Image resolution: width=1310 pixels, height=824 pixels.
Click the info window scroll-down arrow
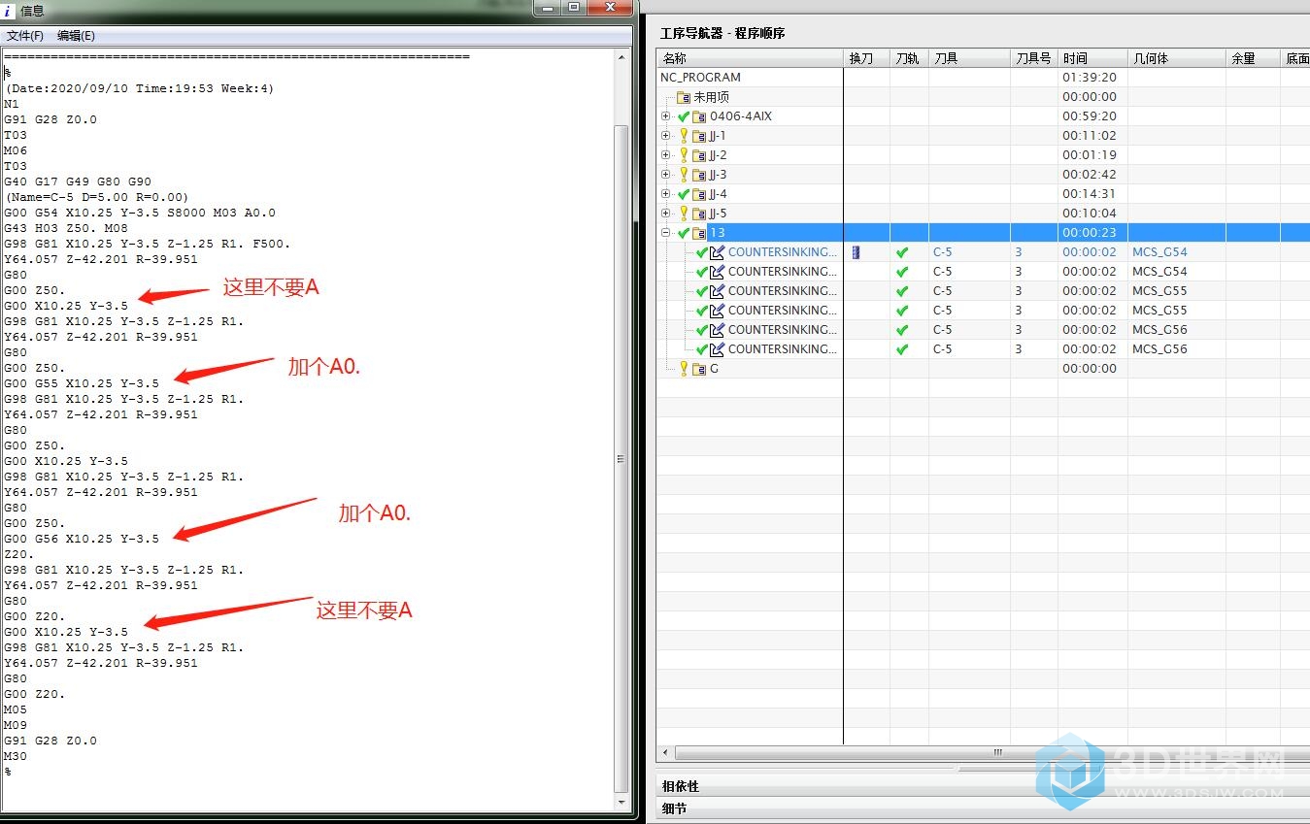pyautogui.click(x=621, y=803)
